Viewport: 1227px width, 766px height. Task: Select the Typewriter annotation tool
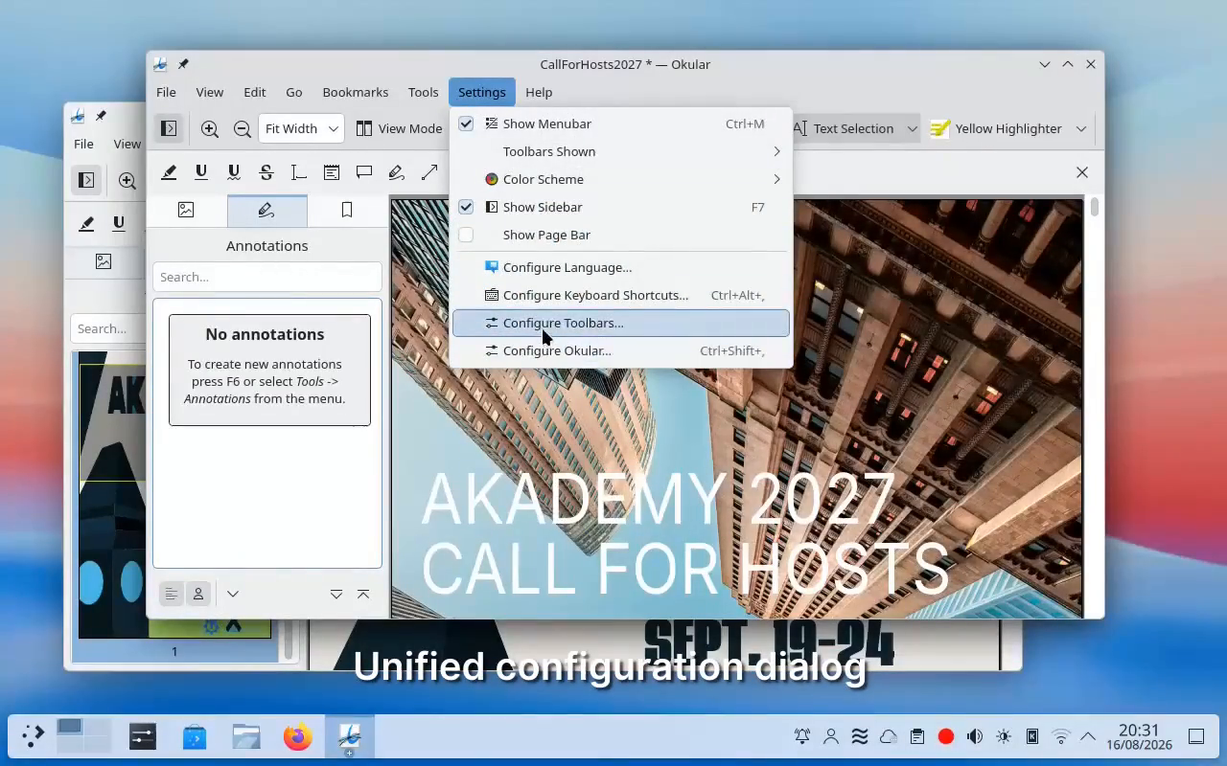[x=299, y=172]
